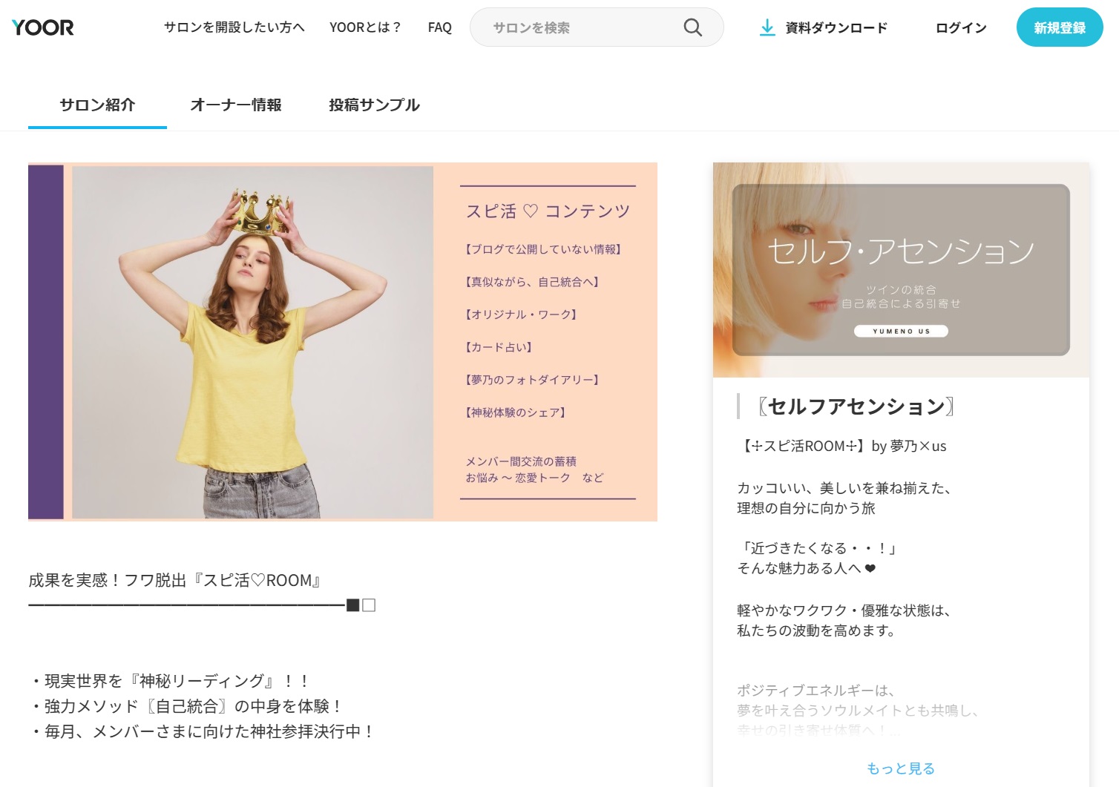Screen dimensions: 1119x787
Task: Click the magnifier search icon
Action: 692,27
